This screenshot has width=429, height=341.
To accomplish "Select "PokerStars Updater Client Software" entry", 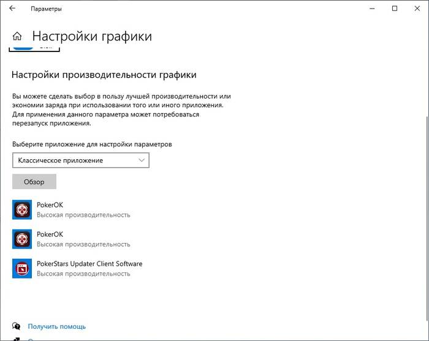I will tap(89, 264).
